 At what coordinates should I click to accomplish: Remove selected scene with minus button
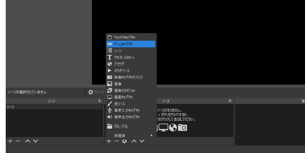(x=18, y=141)
